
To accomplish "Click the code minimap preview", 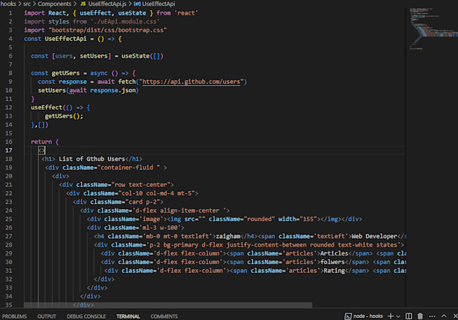I will (x=433, y=28).
